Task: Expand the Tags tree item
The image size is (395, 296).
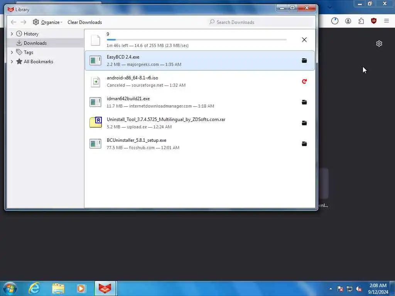Action: coord(12,52)
